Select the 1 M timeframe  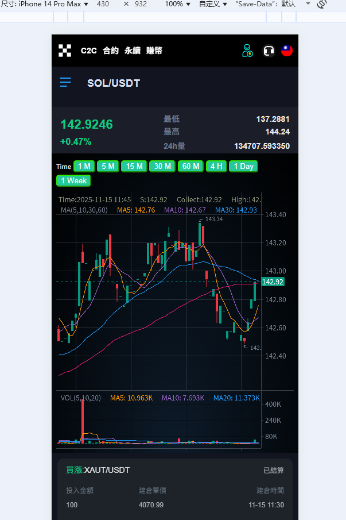tap(84, 167)
